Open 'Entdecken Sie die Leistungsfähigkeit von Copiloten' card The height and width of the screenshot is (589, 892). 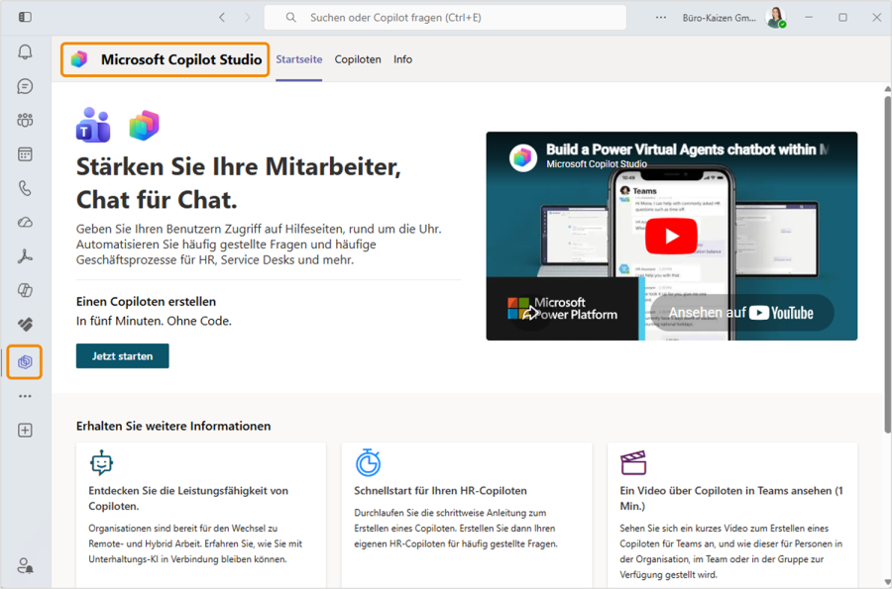[x=201, y=515]
